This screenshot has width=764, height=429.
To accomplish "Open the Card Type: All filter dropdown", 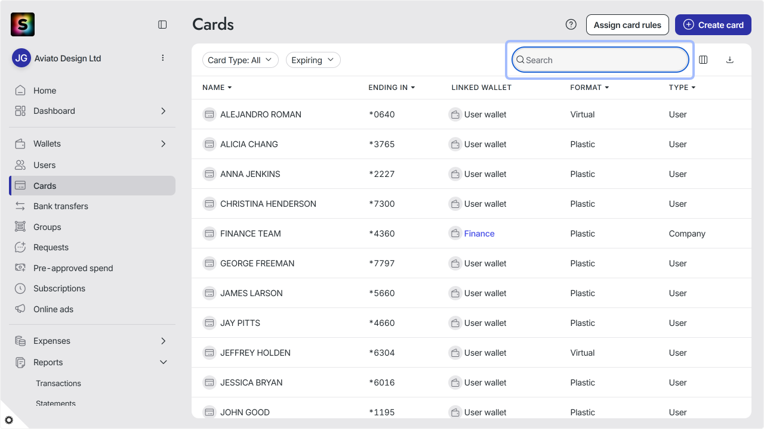I will point(241,60).
